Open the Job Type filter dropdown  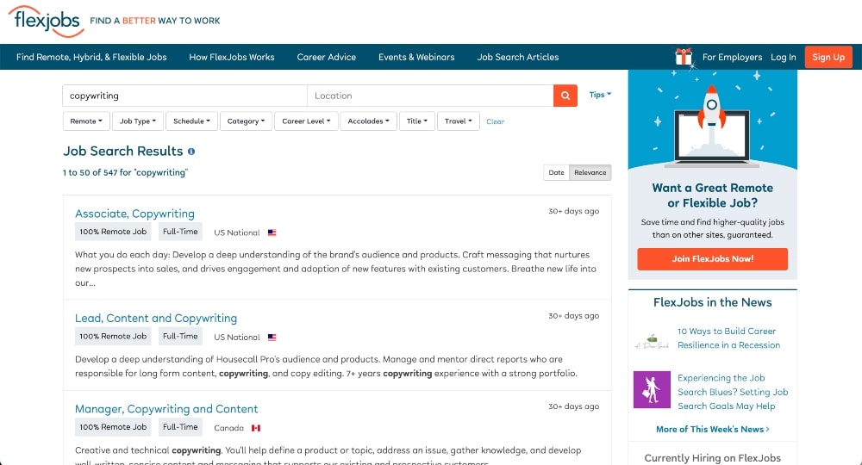[138, 121]
